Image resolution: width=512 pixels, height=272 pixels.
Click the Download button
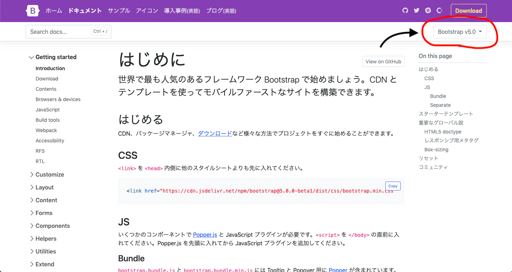[x=468, y=10]
